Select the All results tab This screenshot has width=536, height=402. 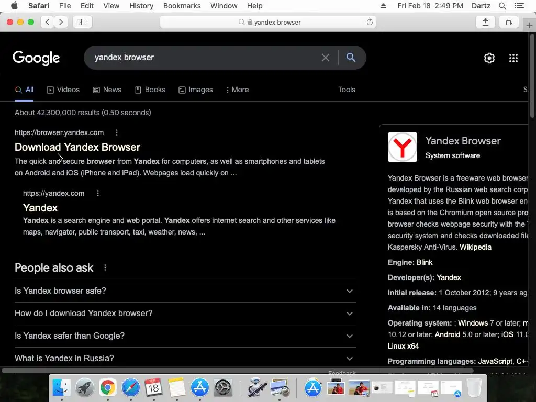click(x=24, y=90)
